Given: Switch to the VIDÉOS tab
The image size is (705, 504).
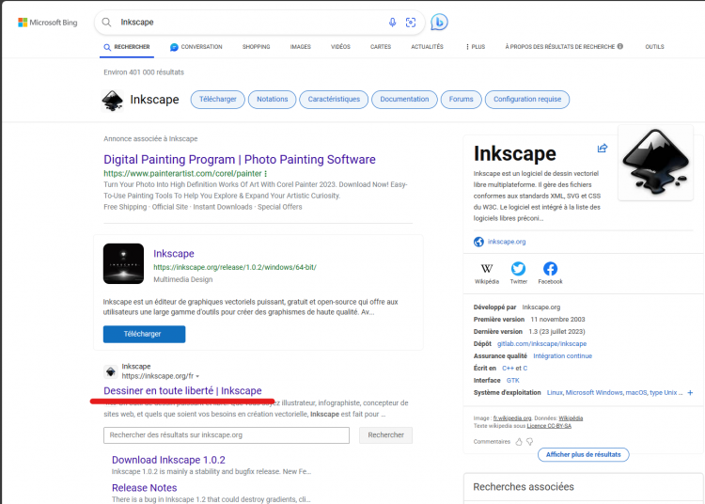Looking at the screenshot, I should point(340,46).
